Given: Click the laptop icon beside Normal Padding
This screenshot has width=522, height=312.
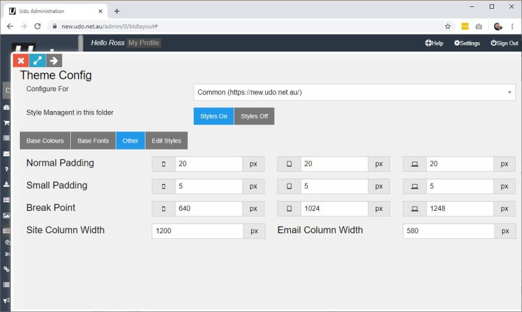Looking at the screenshot, I should 415,164.
